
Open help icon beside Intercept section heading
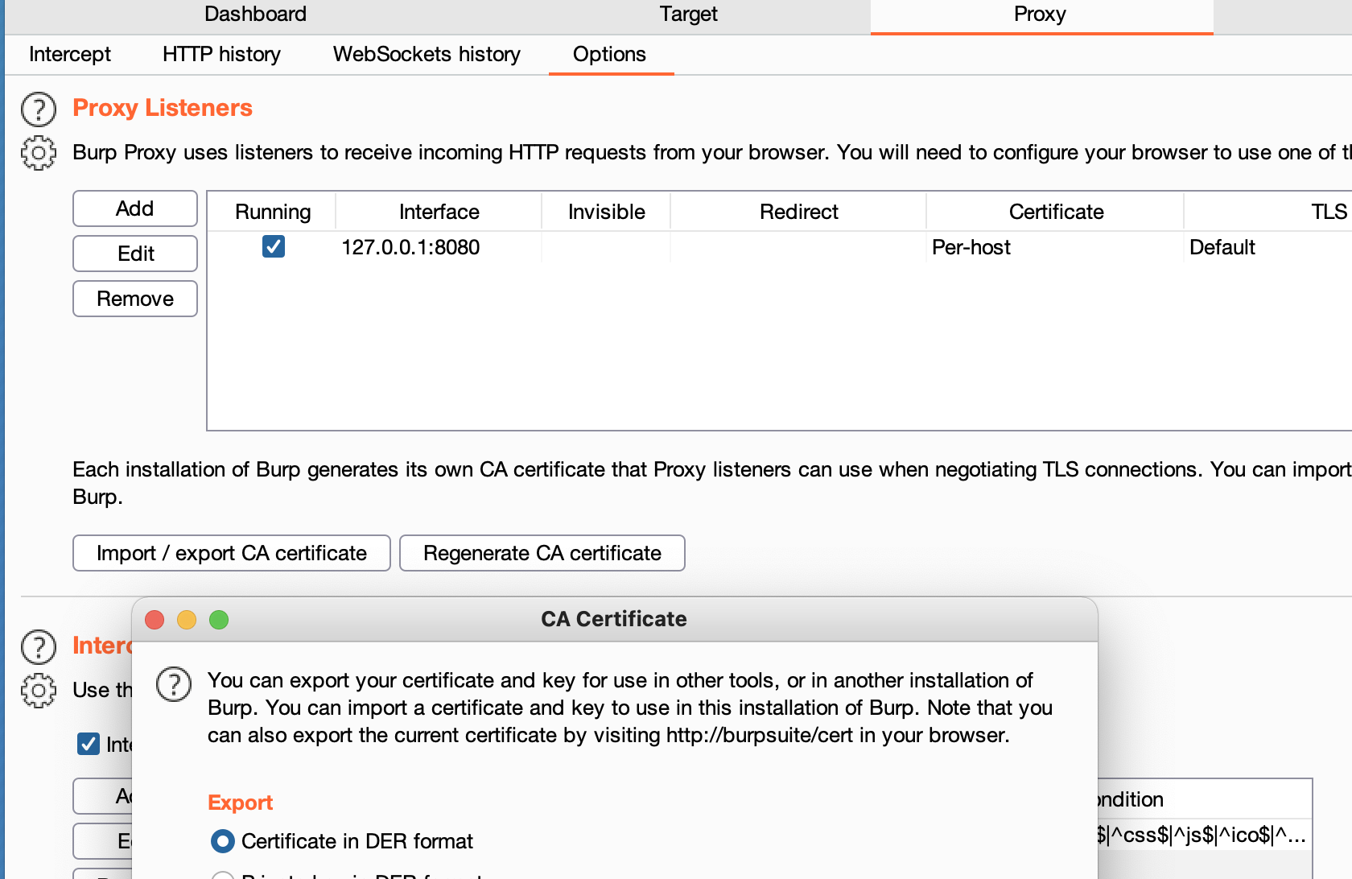(39, 646)
